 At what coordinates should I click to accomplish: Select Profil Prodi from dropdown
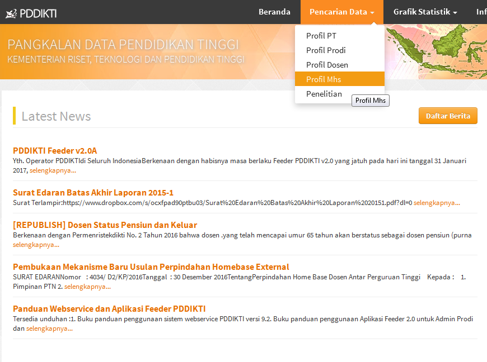[339, 50]
